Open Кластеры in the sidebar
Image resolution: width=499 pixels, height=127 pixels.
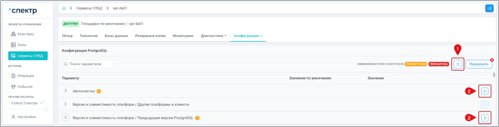pos(25,34)
